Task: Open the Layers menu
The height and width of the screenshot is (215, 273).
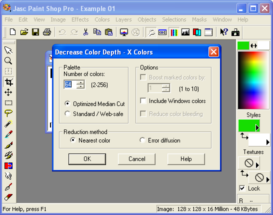Action: click(x=123, y=19)
